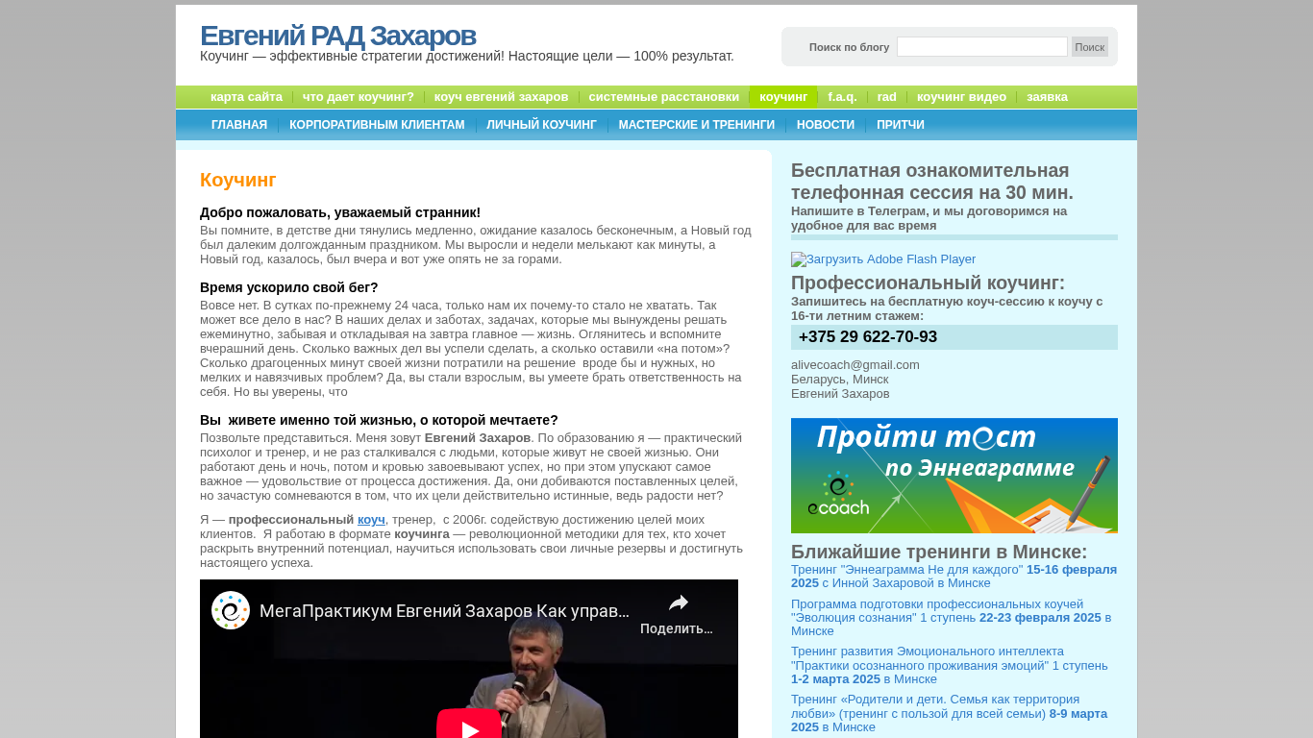The width and height of the screenshot is (1313, 738).
Task: Open КОРПОРАТИВНЫМ КЛИЕНТАМ section
Action: pyautogui.click(x=377, y=125)
